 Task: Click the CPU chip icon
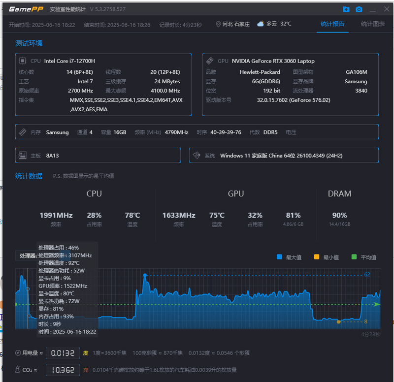(x=23, y=61)
